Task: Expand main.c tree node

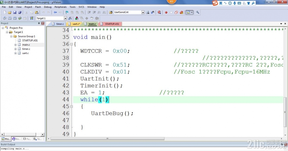Action: click(15, 45)
